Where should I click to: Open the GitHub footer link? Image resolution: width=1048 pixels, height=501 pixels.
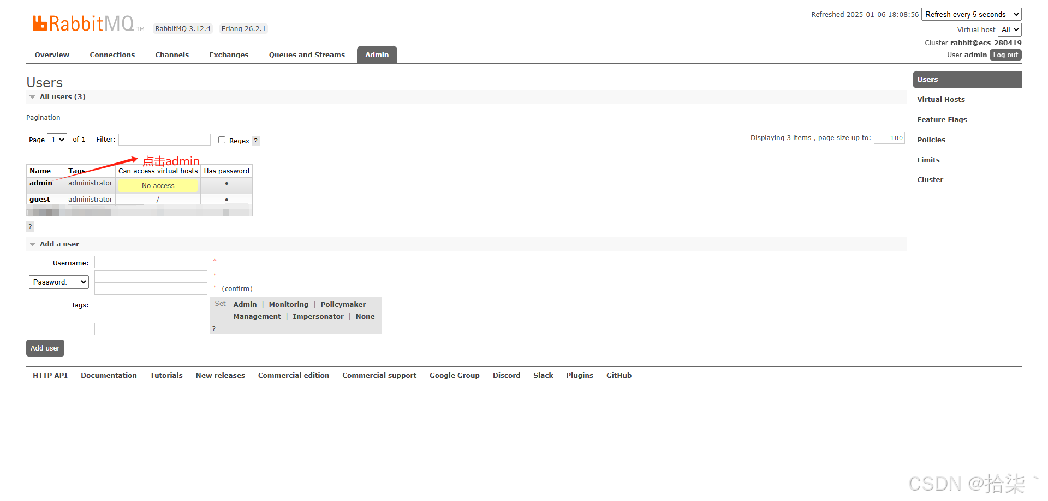pos(618,375)
